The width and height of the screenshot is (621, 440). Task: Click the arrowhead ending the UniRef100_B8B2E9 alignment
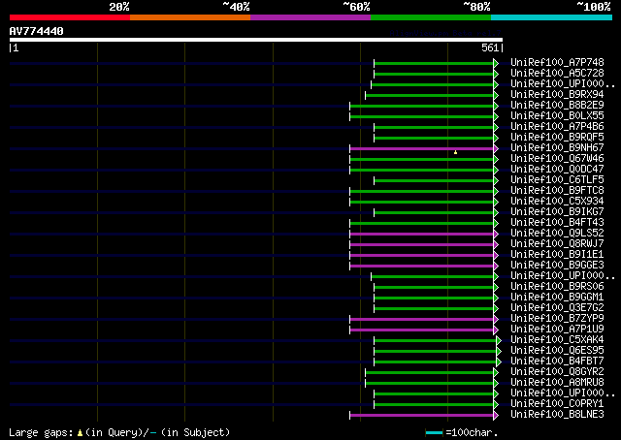pos(496,106)
